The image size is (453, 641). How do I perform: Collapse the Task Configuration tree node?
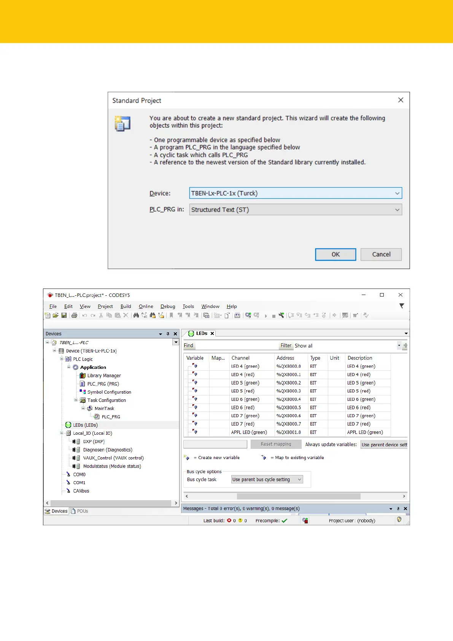(x=76, y=400)
